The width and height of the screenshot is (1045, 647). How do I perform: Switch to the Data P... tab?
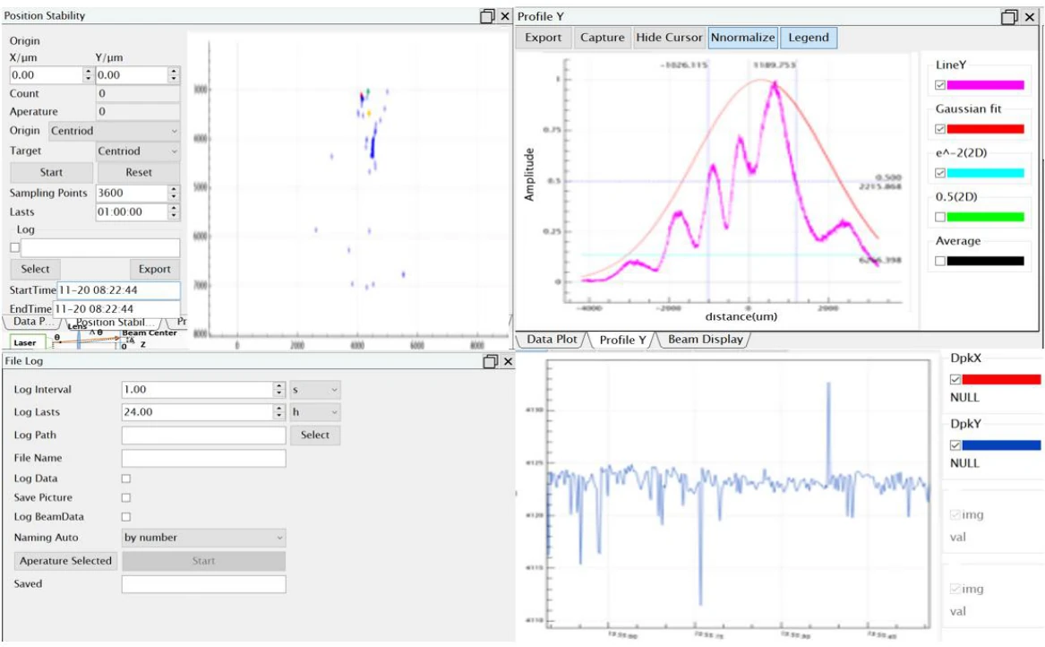click(x=32, y=322)
